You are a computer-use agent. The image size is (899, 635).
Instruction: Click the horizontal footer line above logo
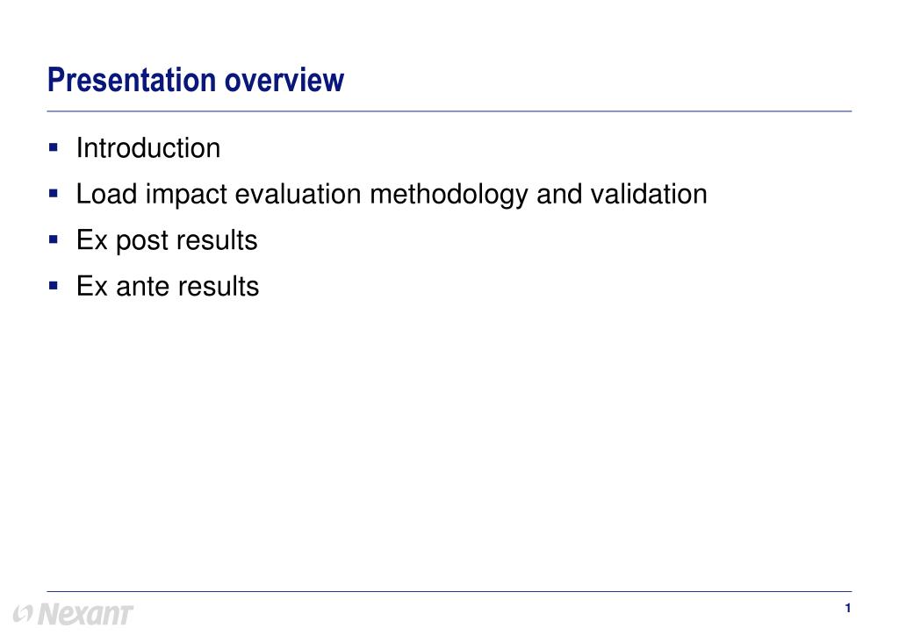[x=449, y=591]
